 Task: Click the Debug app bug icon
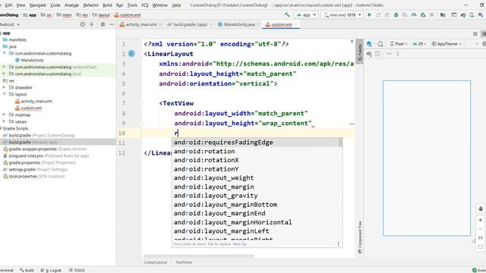click(x=396, y=15)
